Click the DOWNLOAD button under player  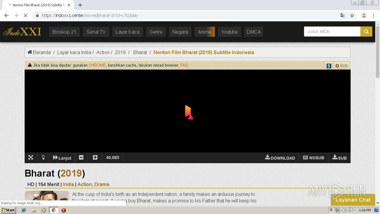pyautogui.click(x=280, y=158)
